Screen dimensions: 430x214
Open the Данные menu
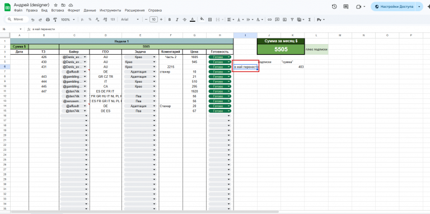click(90, 11)
